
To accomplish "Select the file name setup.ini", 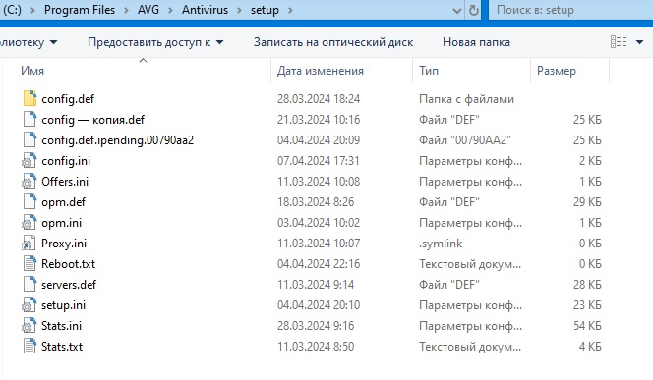I will tap(63, 305).
